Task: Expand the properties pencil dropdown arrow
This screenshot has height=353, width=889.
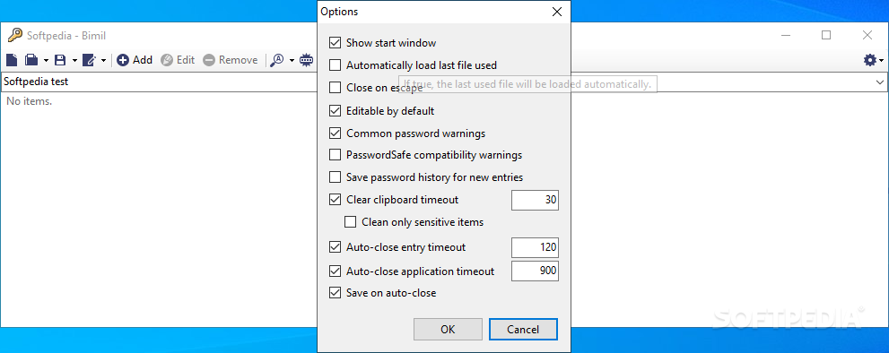Action: pos(103,60)
